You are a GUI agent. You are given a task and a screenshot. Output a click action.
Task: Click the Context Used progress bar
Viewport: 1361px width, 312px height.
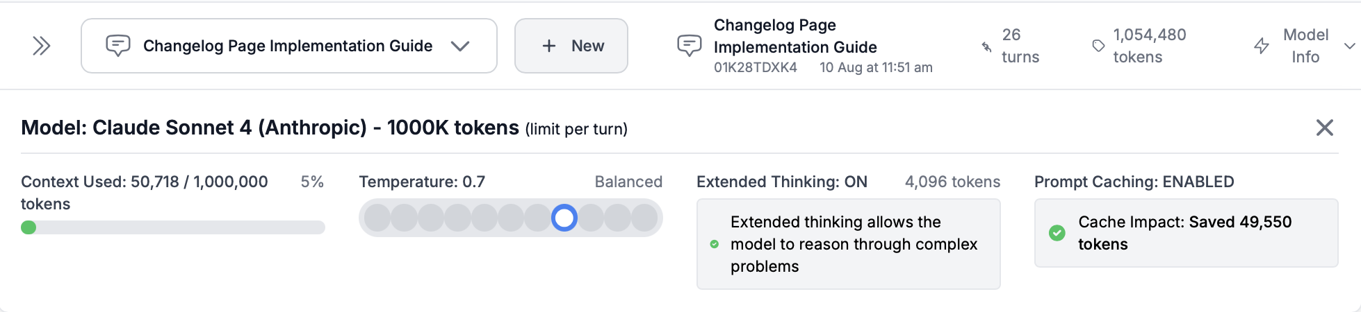[x=173, y=227]
